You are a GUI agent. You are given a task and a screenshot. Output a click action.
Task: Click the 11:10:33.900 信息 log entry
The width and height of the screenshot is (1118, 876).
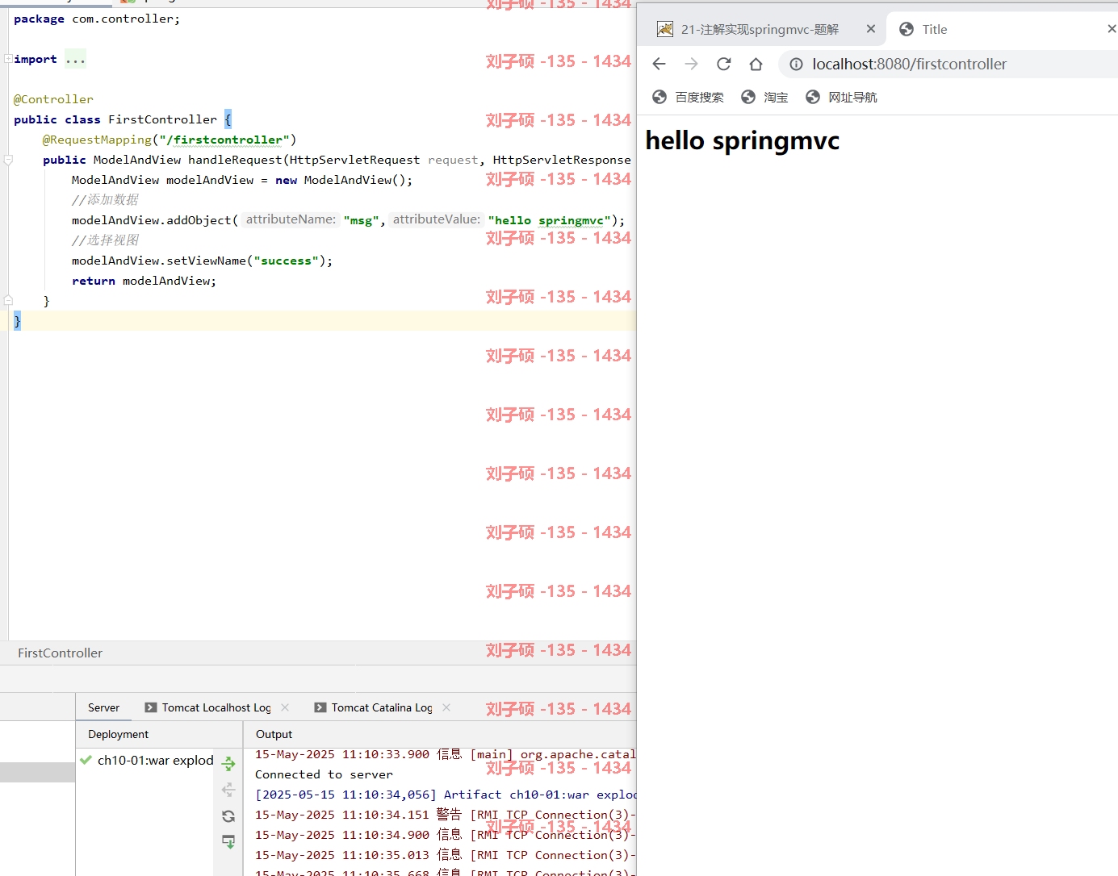point(446,754)
